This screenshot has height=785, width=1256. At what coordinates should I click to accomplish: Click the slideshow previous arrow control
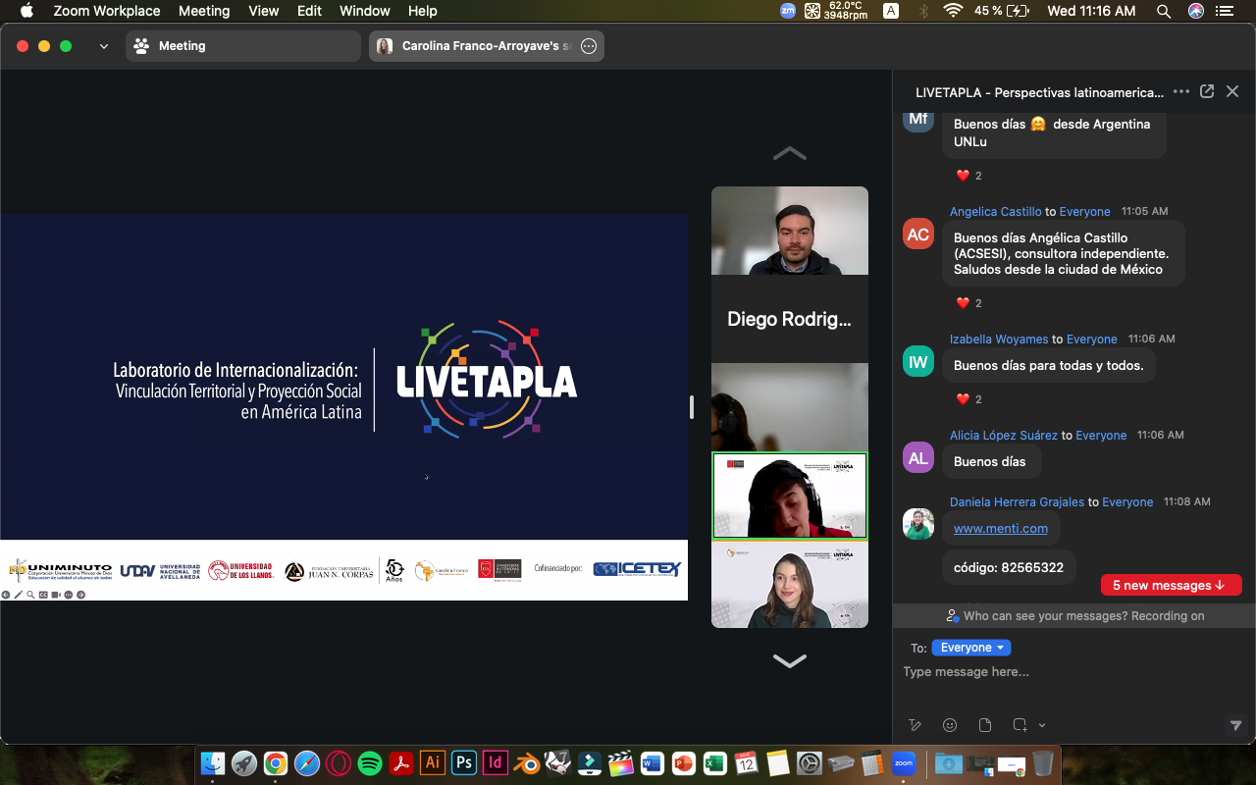coord(6,595)
